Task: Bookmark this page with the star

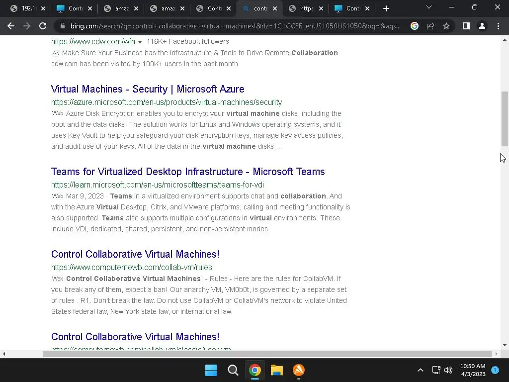Action: pos(446,26)
